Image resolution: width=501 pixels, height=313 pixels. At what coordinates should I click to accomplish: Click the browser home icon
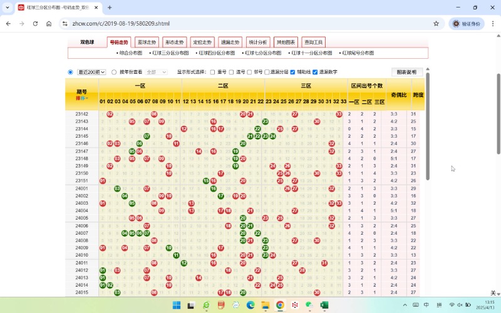49,23
